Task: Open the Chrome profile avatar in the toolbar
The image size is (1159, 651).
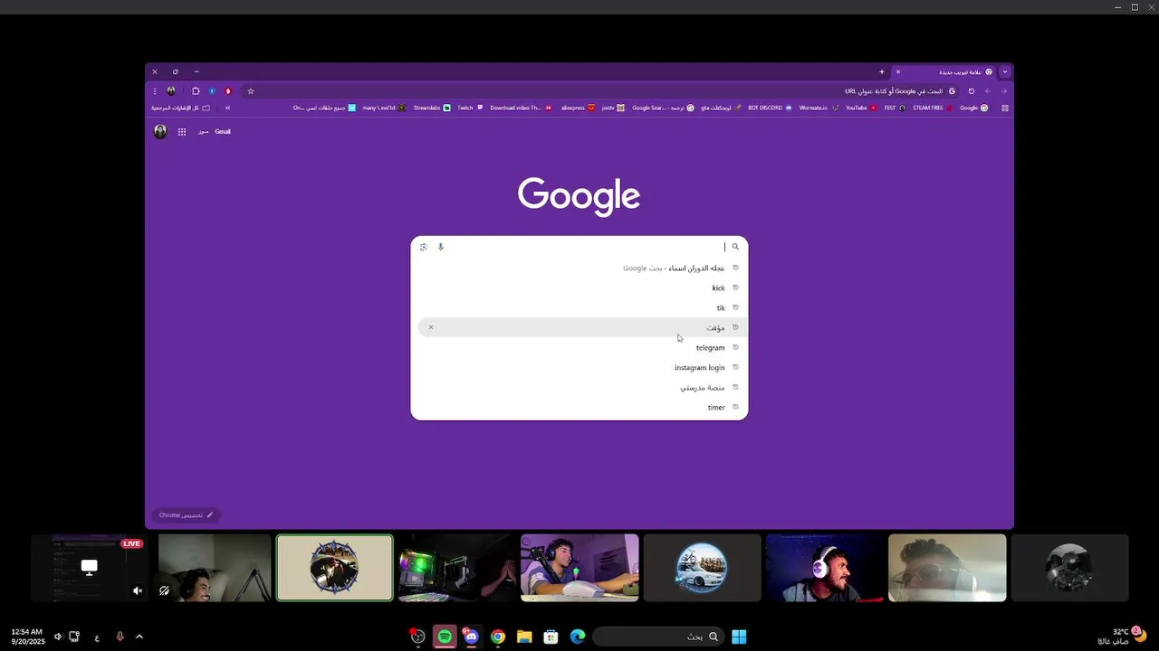Action: pyautogui.click(x=171, y=91)
